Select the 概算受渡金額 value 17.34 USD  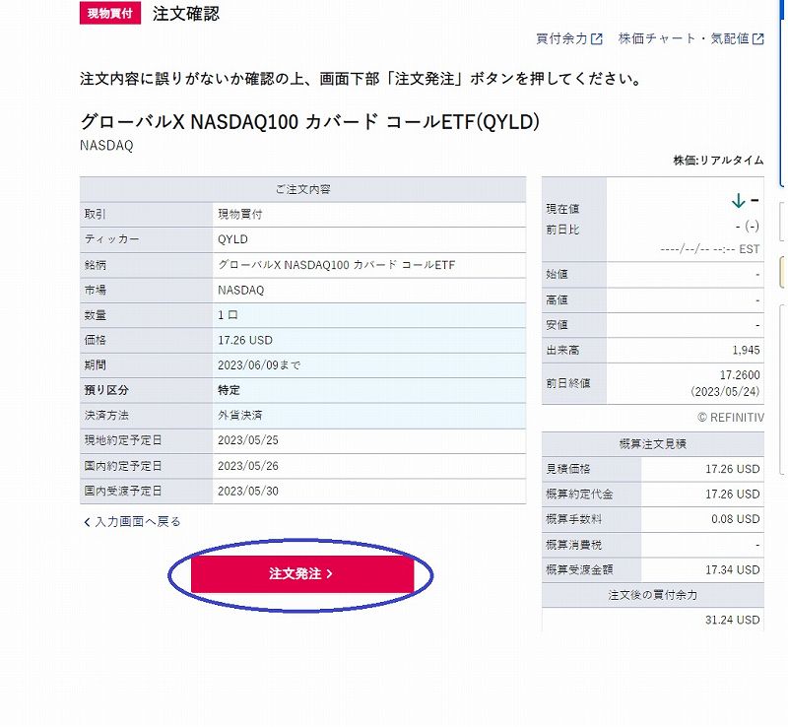point(733,570)
